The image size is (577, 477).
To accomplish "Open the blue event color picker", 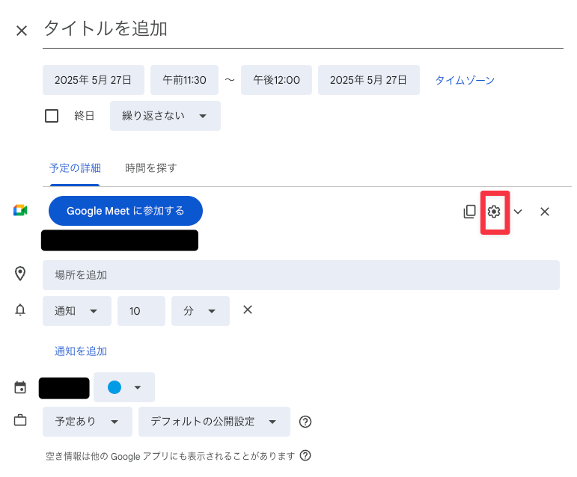I will [124, 387].
